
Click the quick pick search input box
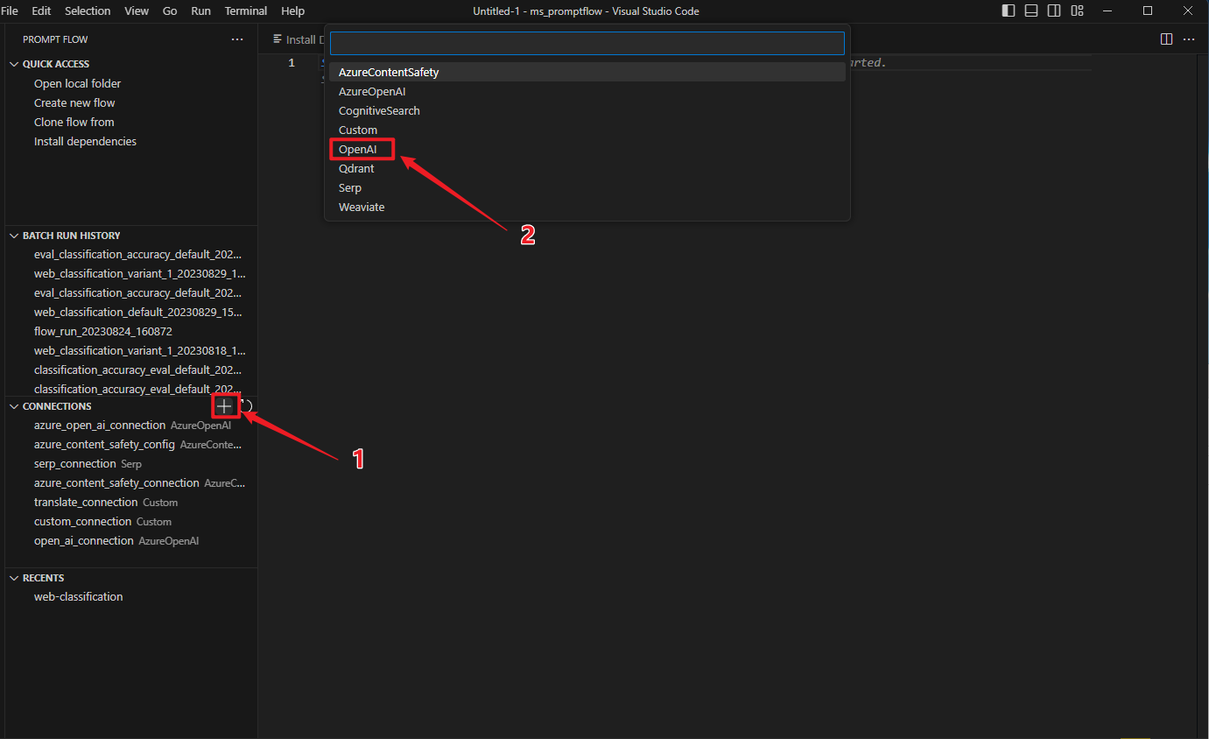[x=587, y=44]
